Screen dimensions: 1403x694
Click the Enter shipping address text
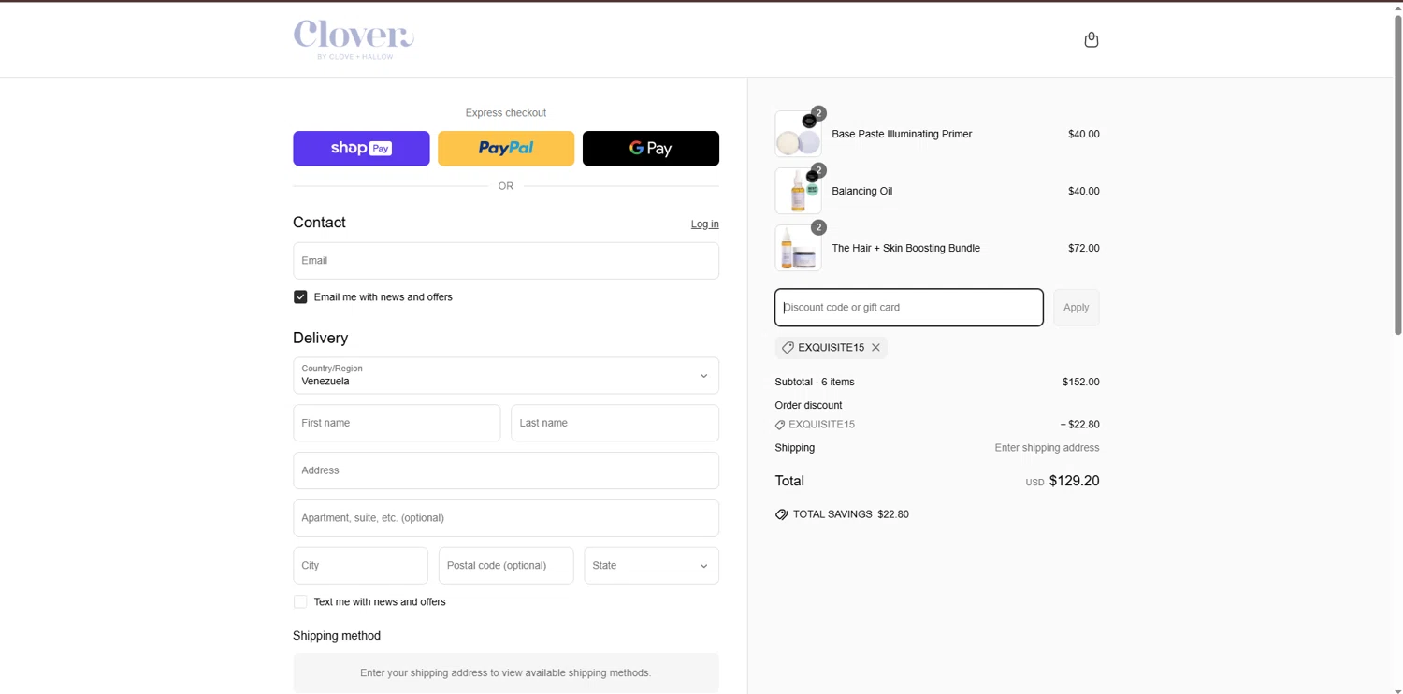[1047, 448]
